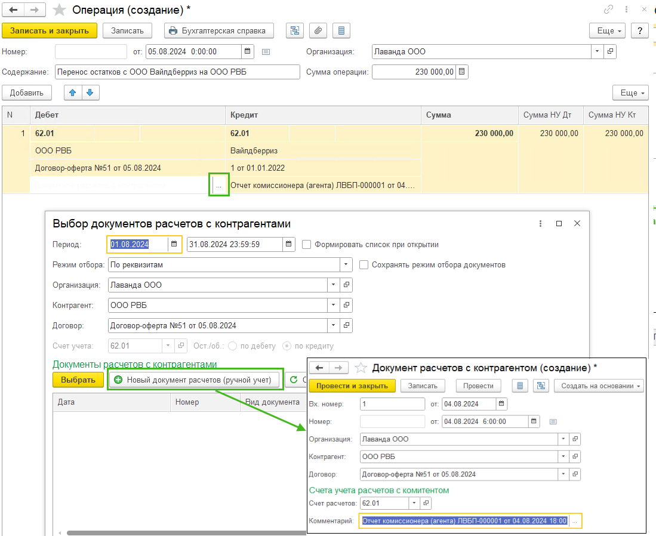Image resolution: width=656 pixels, height=536 pixels.
Task: Expand Организация dropdown in selection dialog
Action: 334,285
